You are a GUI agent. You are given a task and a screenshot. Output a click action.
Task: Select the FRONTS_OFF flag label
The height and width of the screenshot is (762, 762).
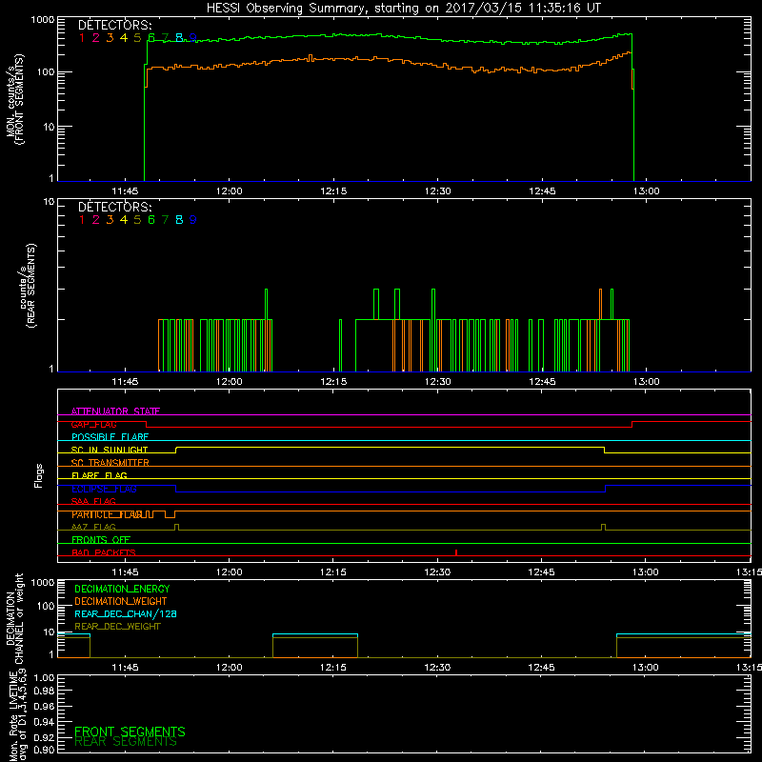101,539
